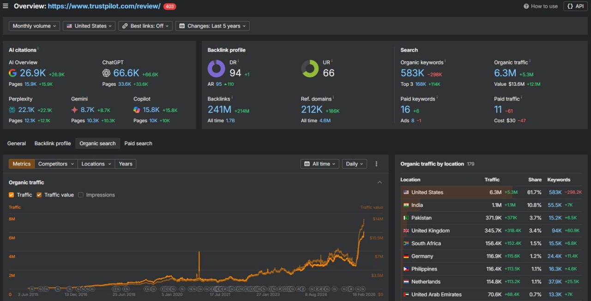Uncheck the Traffic checkbox
The width and height of the screenshot is (591, 301).
pyautogui.click(x=12, y=195)
